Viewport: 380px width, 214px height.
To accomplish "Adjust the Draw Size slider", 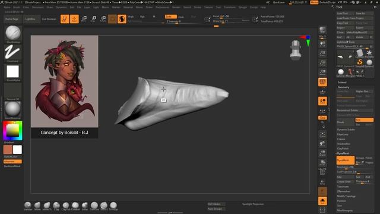I will (x=231, y=21).
